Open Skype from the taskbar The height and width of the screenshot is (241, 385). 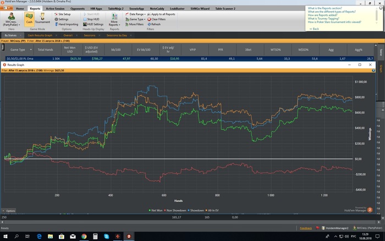pyautogui.click(x=106, y=237)
